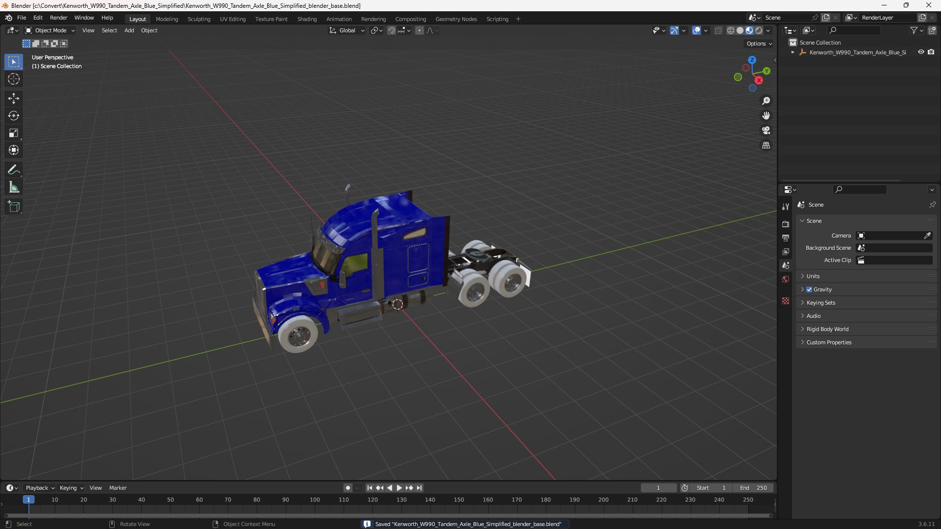
Task: Expand the Kenworth collection tree item
Action: (x=793, y=52)
